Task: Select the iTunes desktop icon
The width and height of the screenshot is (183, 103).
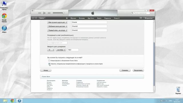Action: click(x=4, y=29)
